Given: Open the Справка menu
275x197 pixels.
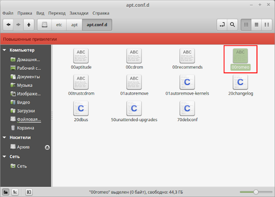Looking at the screenshot, I should [x=101, y=13].
